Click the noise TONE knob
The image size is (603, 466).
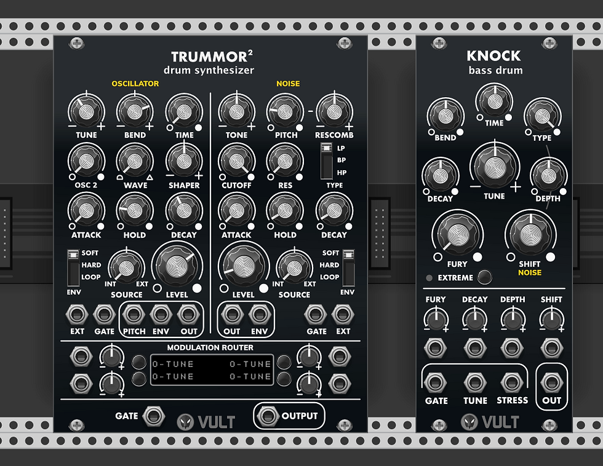tap(236, 112)
